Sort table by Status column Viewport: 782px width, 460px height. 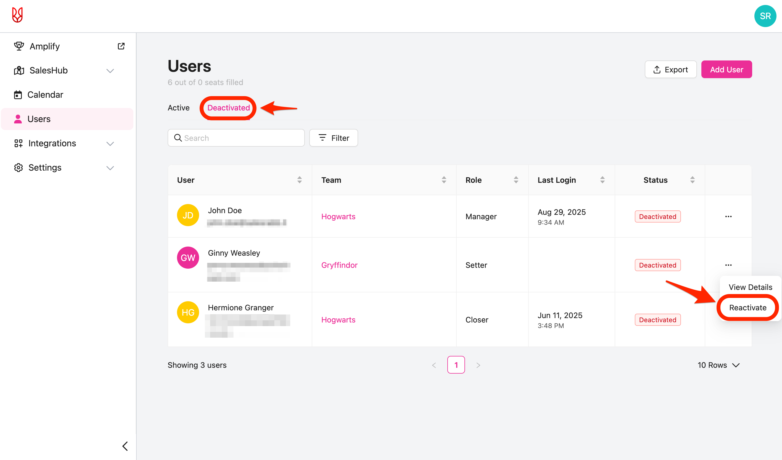click(x=692, y=180)
